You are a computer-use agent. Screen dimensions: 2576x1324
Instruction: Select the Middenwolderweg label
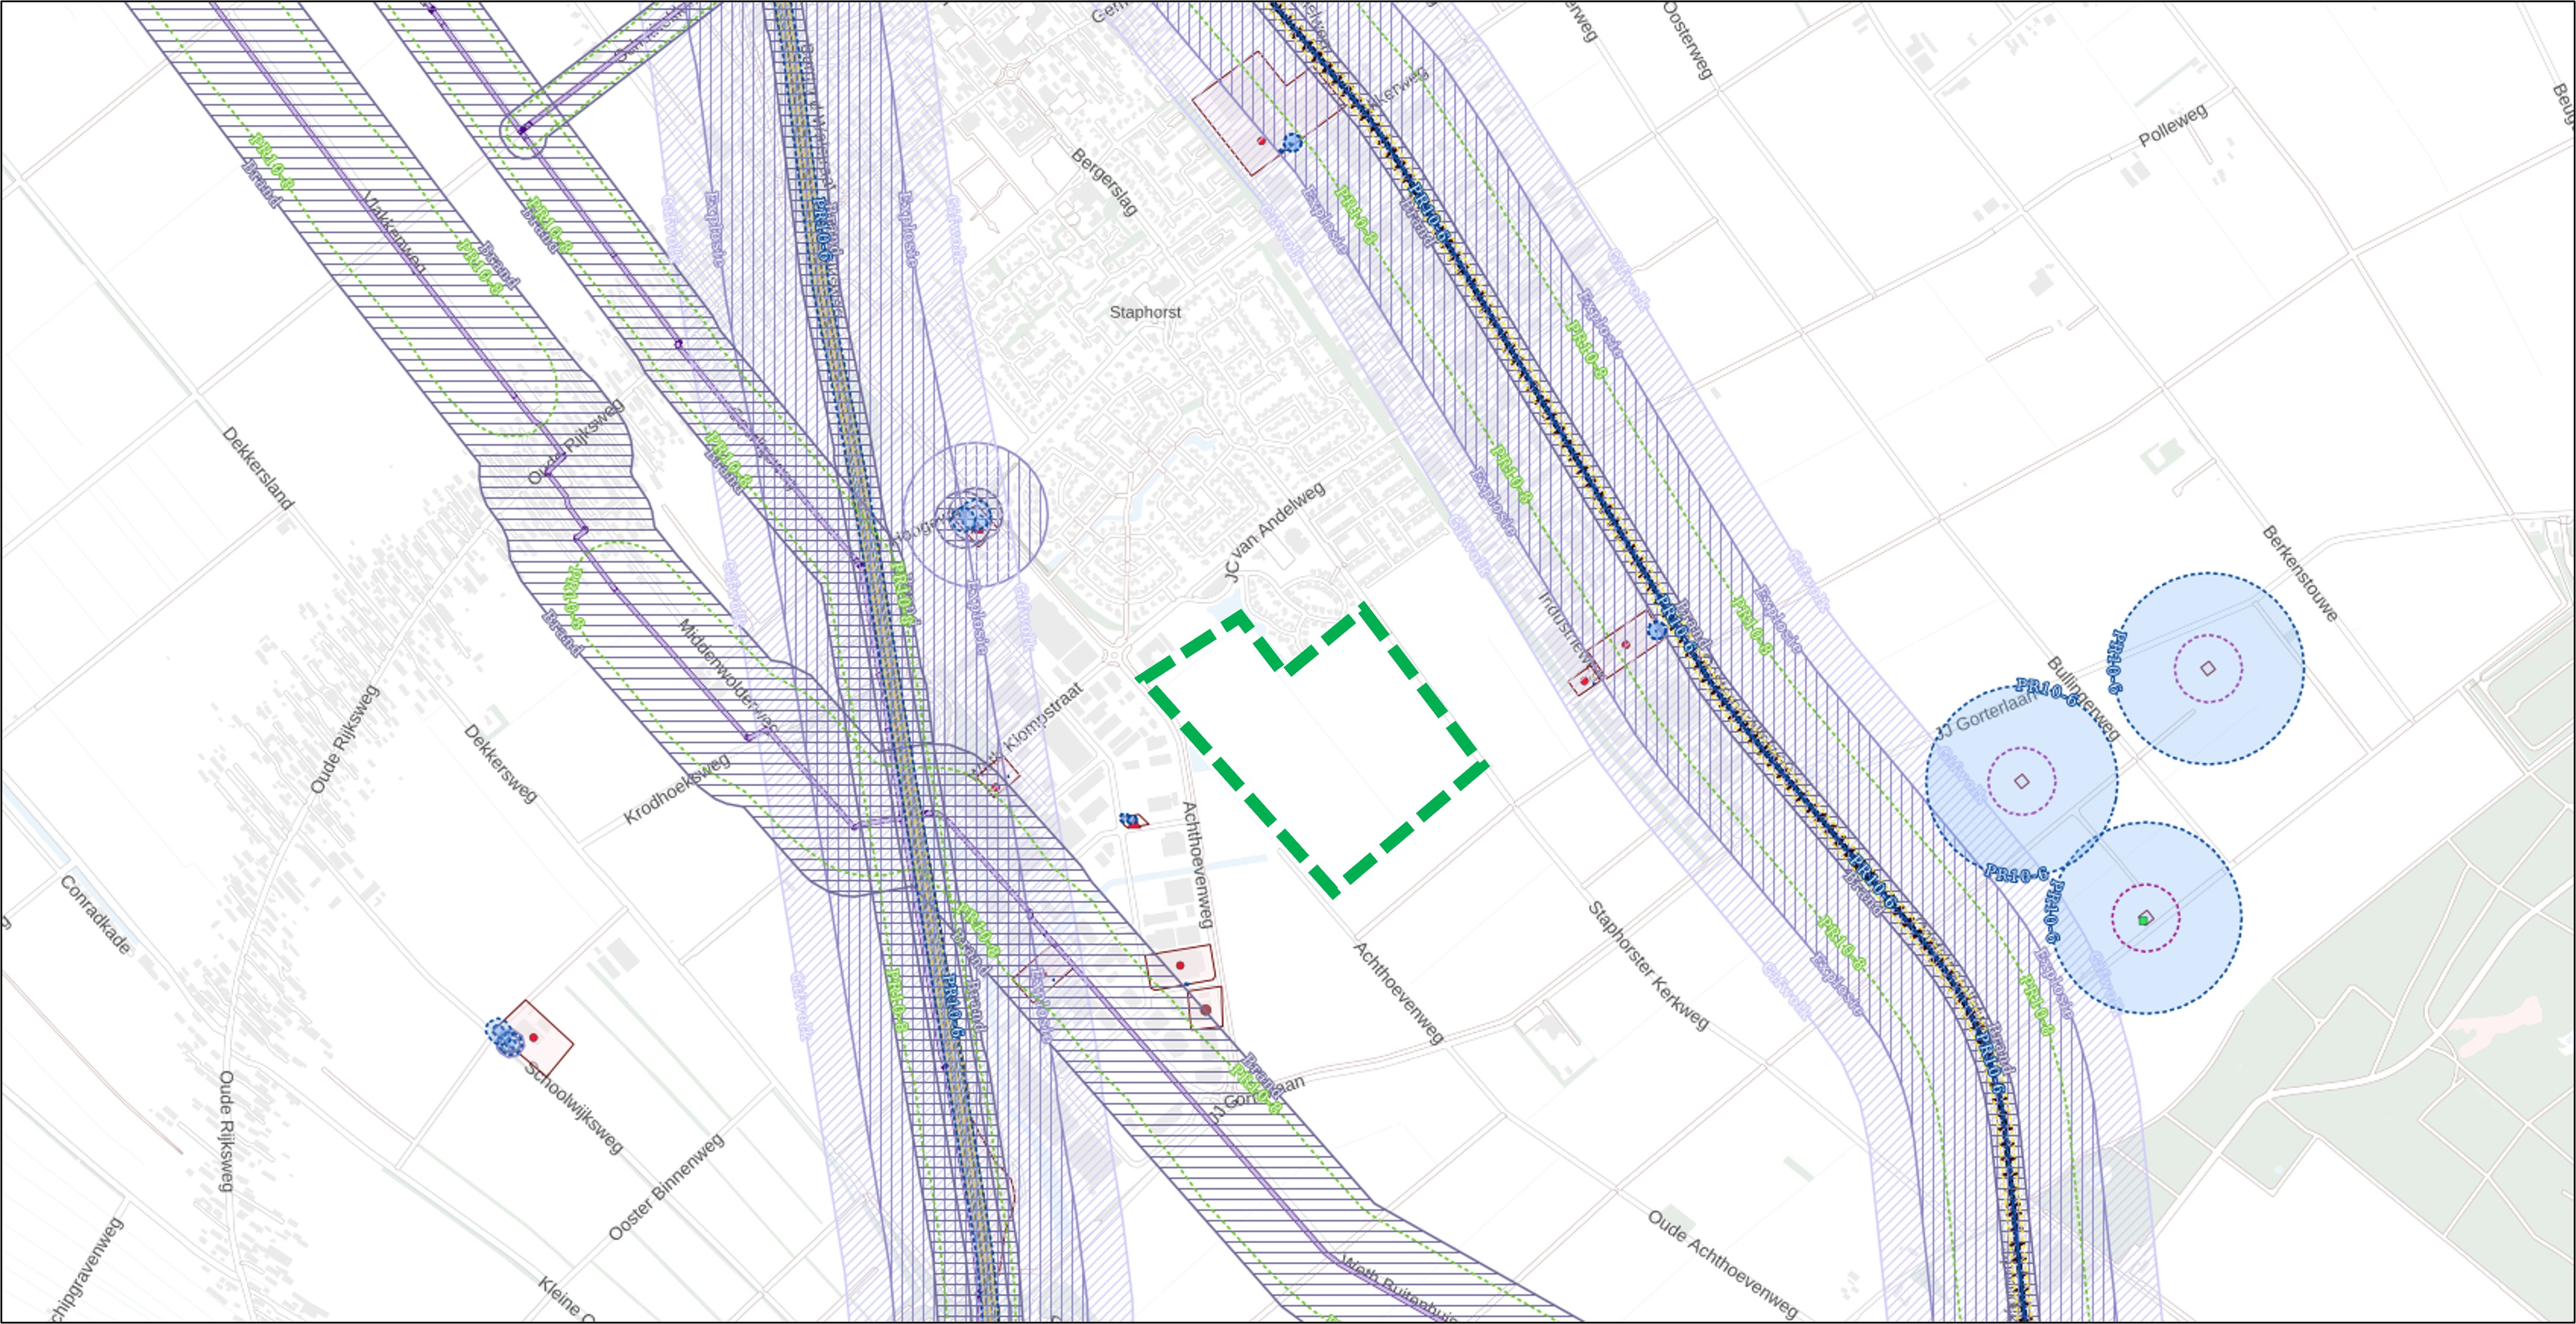(x=728, y=676)
